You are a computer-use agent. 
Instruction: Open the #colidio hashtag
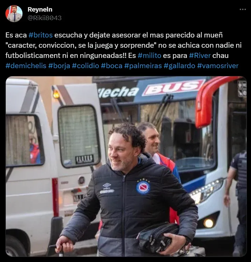86,66
